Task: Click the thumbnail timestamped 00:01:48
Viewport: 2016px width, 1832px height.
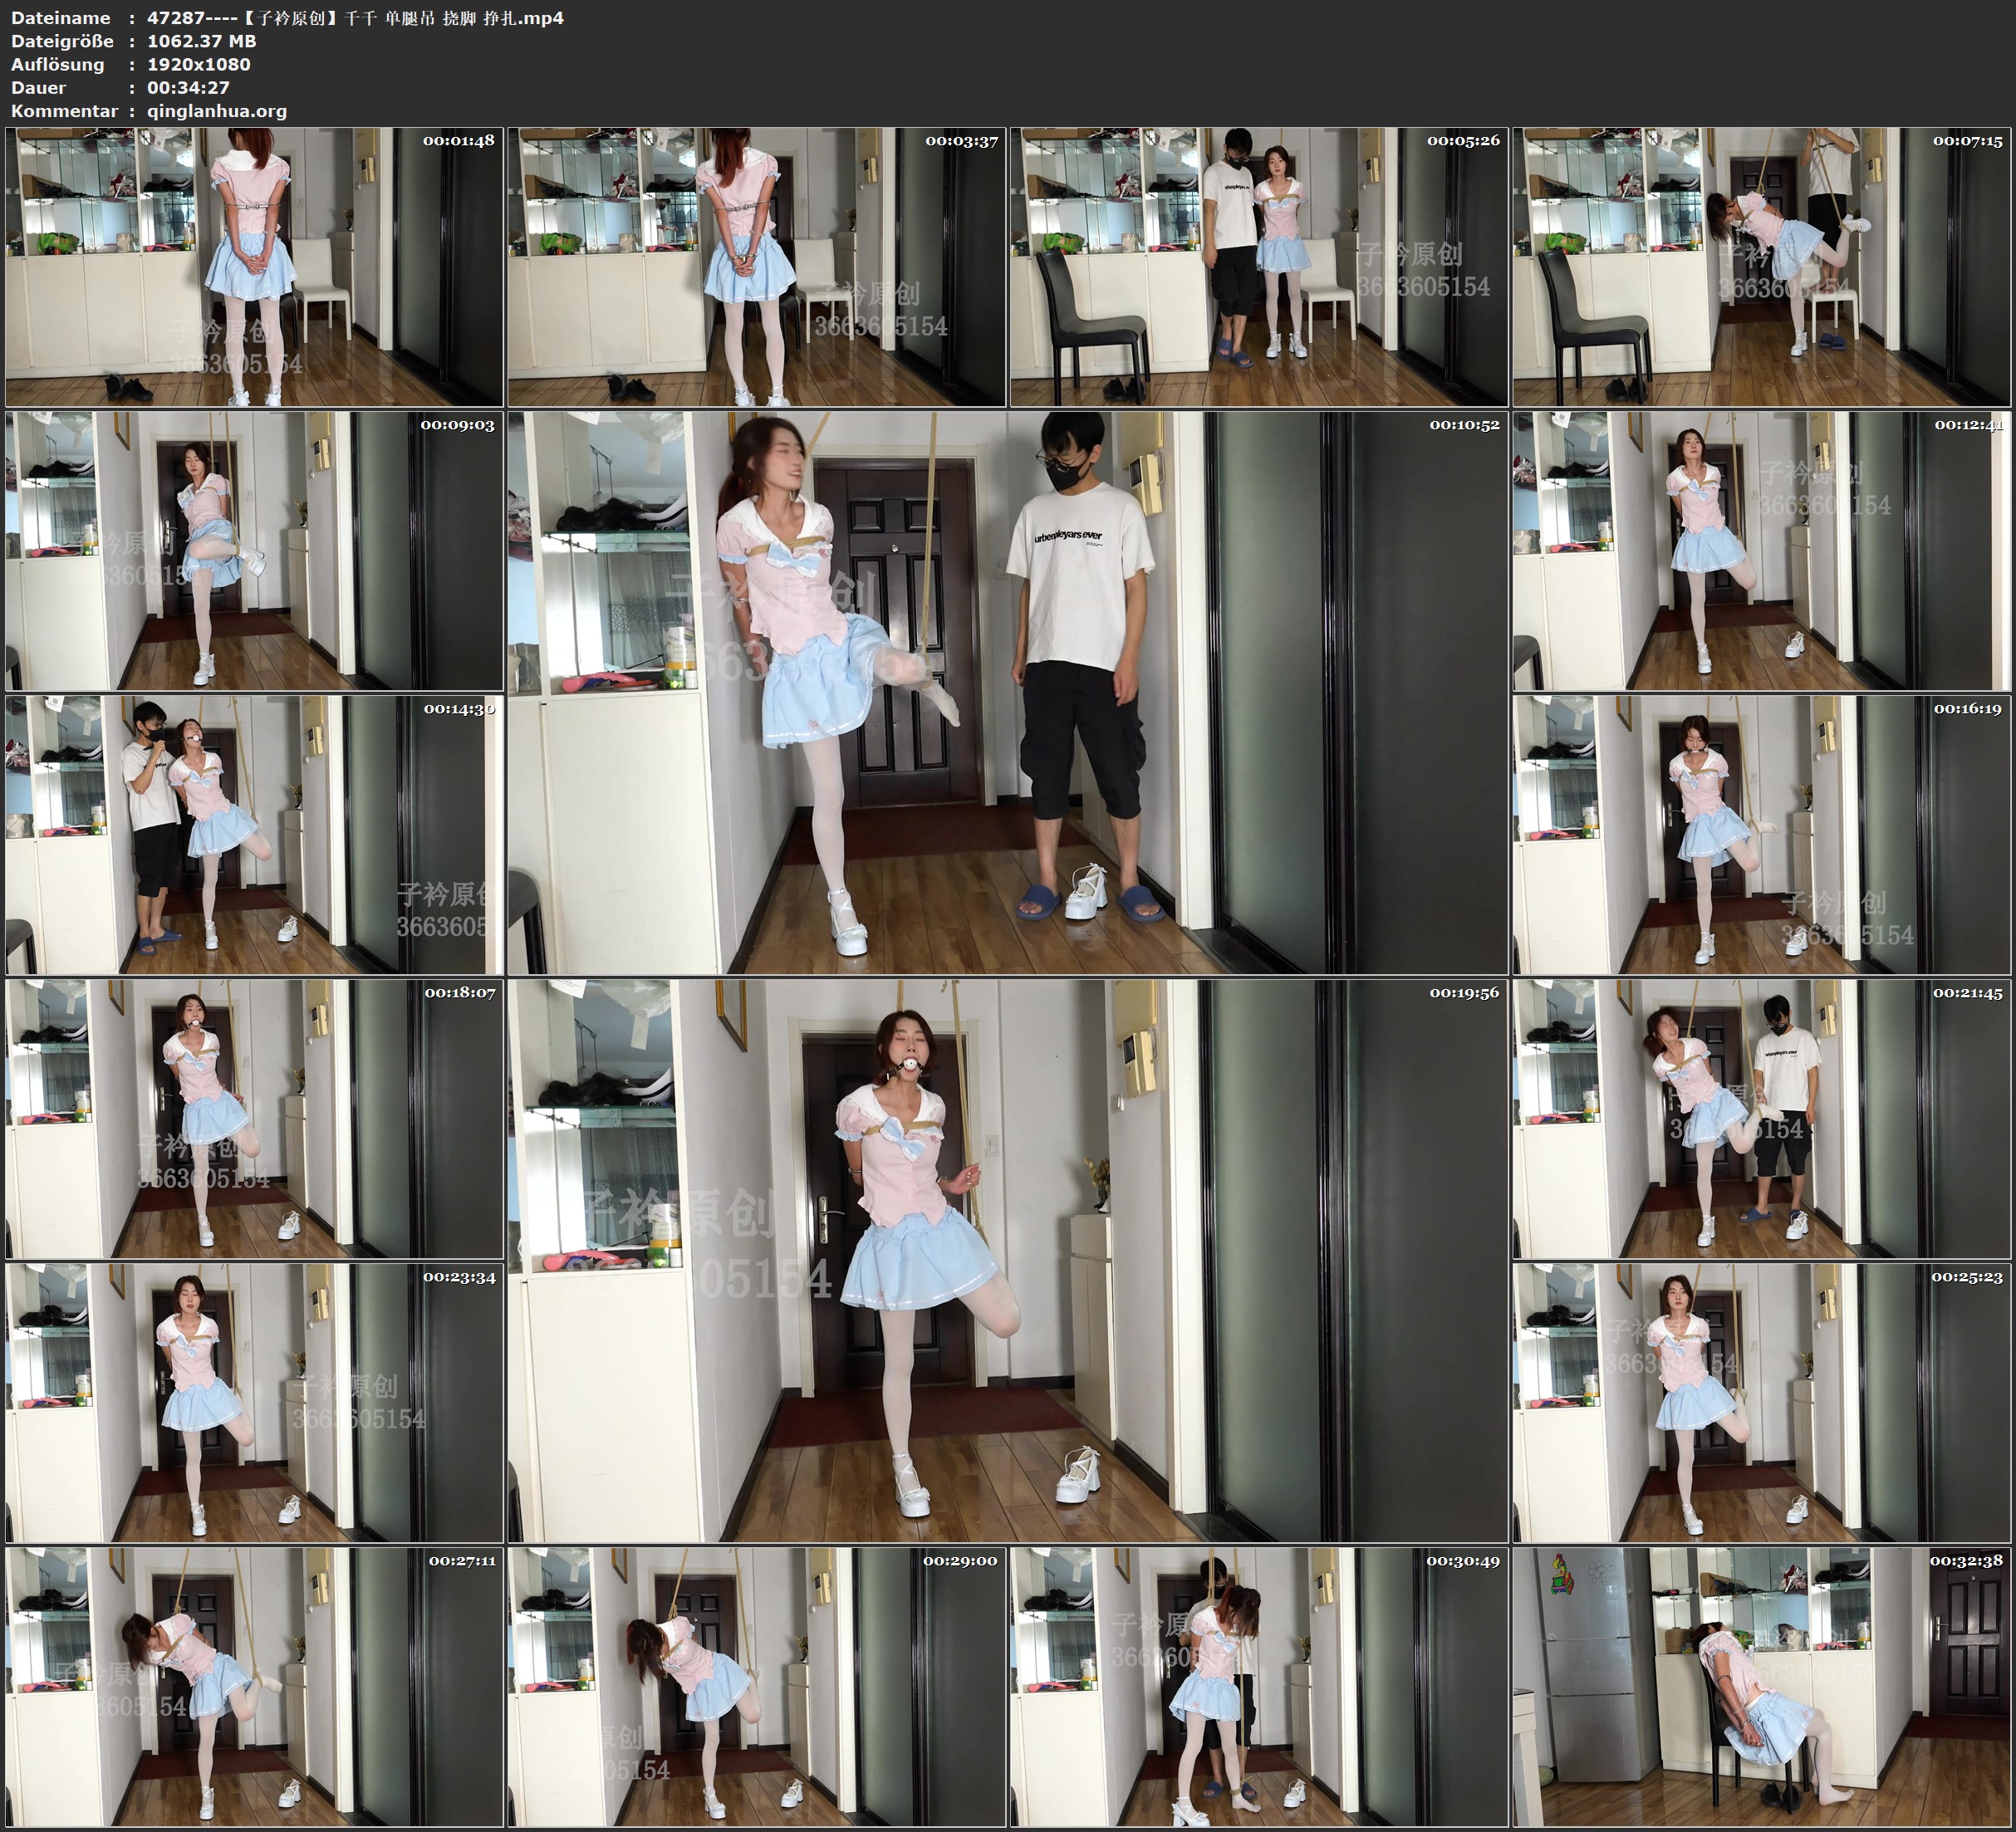Action: (x=254, y=266)
